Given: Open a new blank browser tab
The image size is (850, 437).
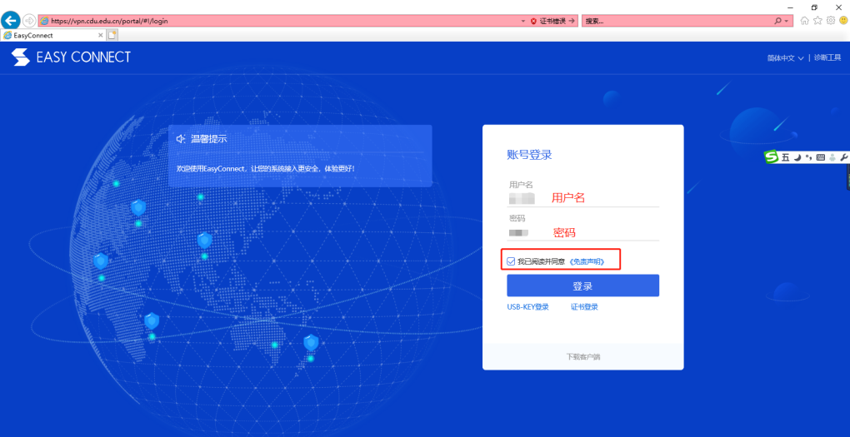Looking at the screenshot, I should tap(112, 35).
